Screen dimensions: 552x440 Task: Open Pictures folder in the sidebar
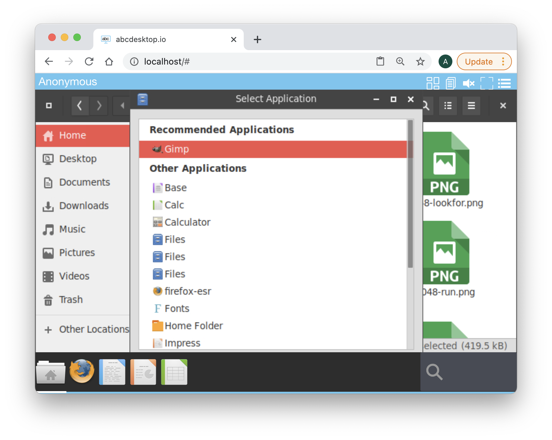pos(83,253)
